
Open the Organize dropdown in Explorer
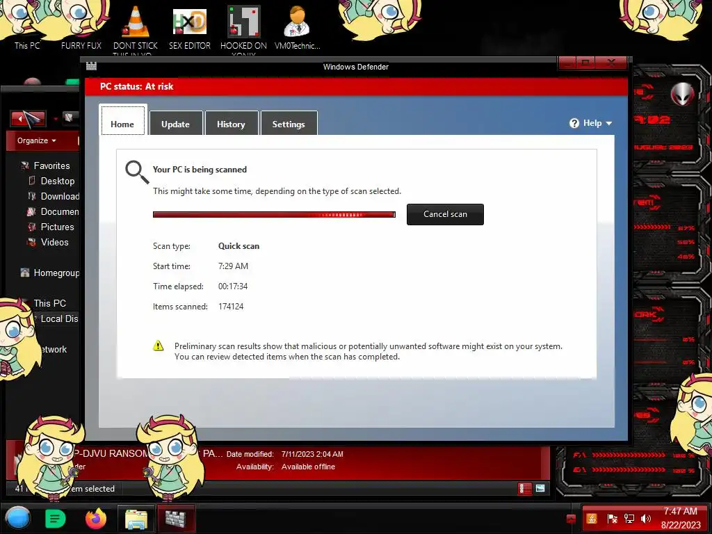[x=37, y=140]
